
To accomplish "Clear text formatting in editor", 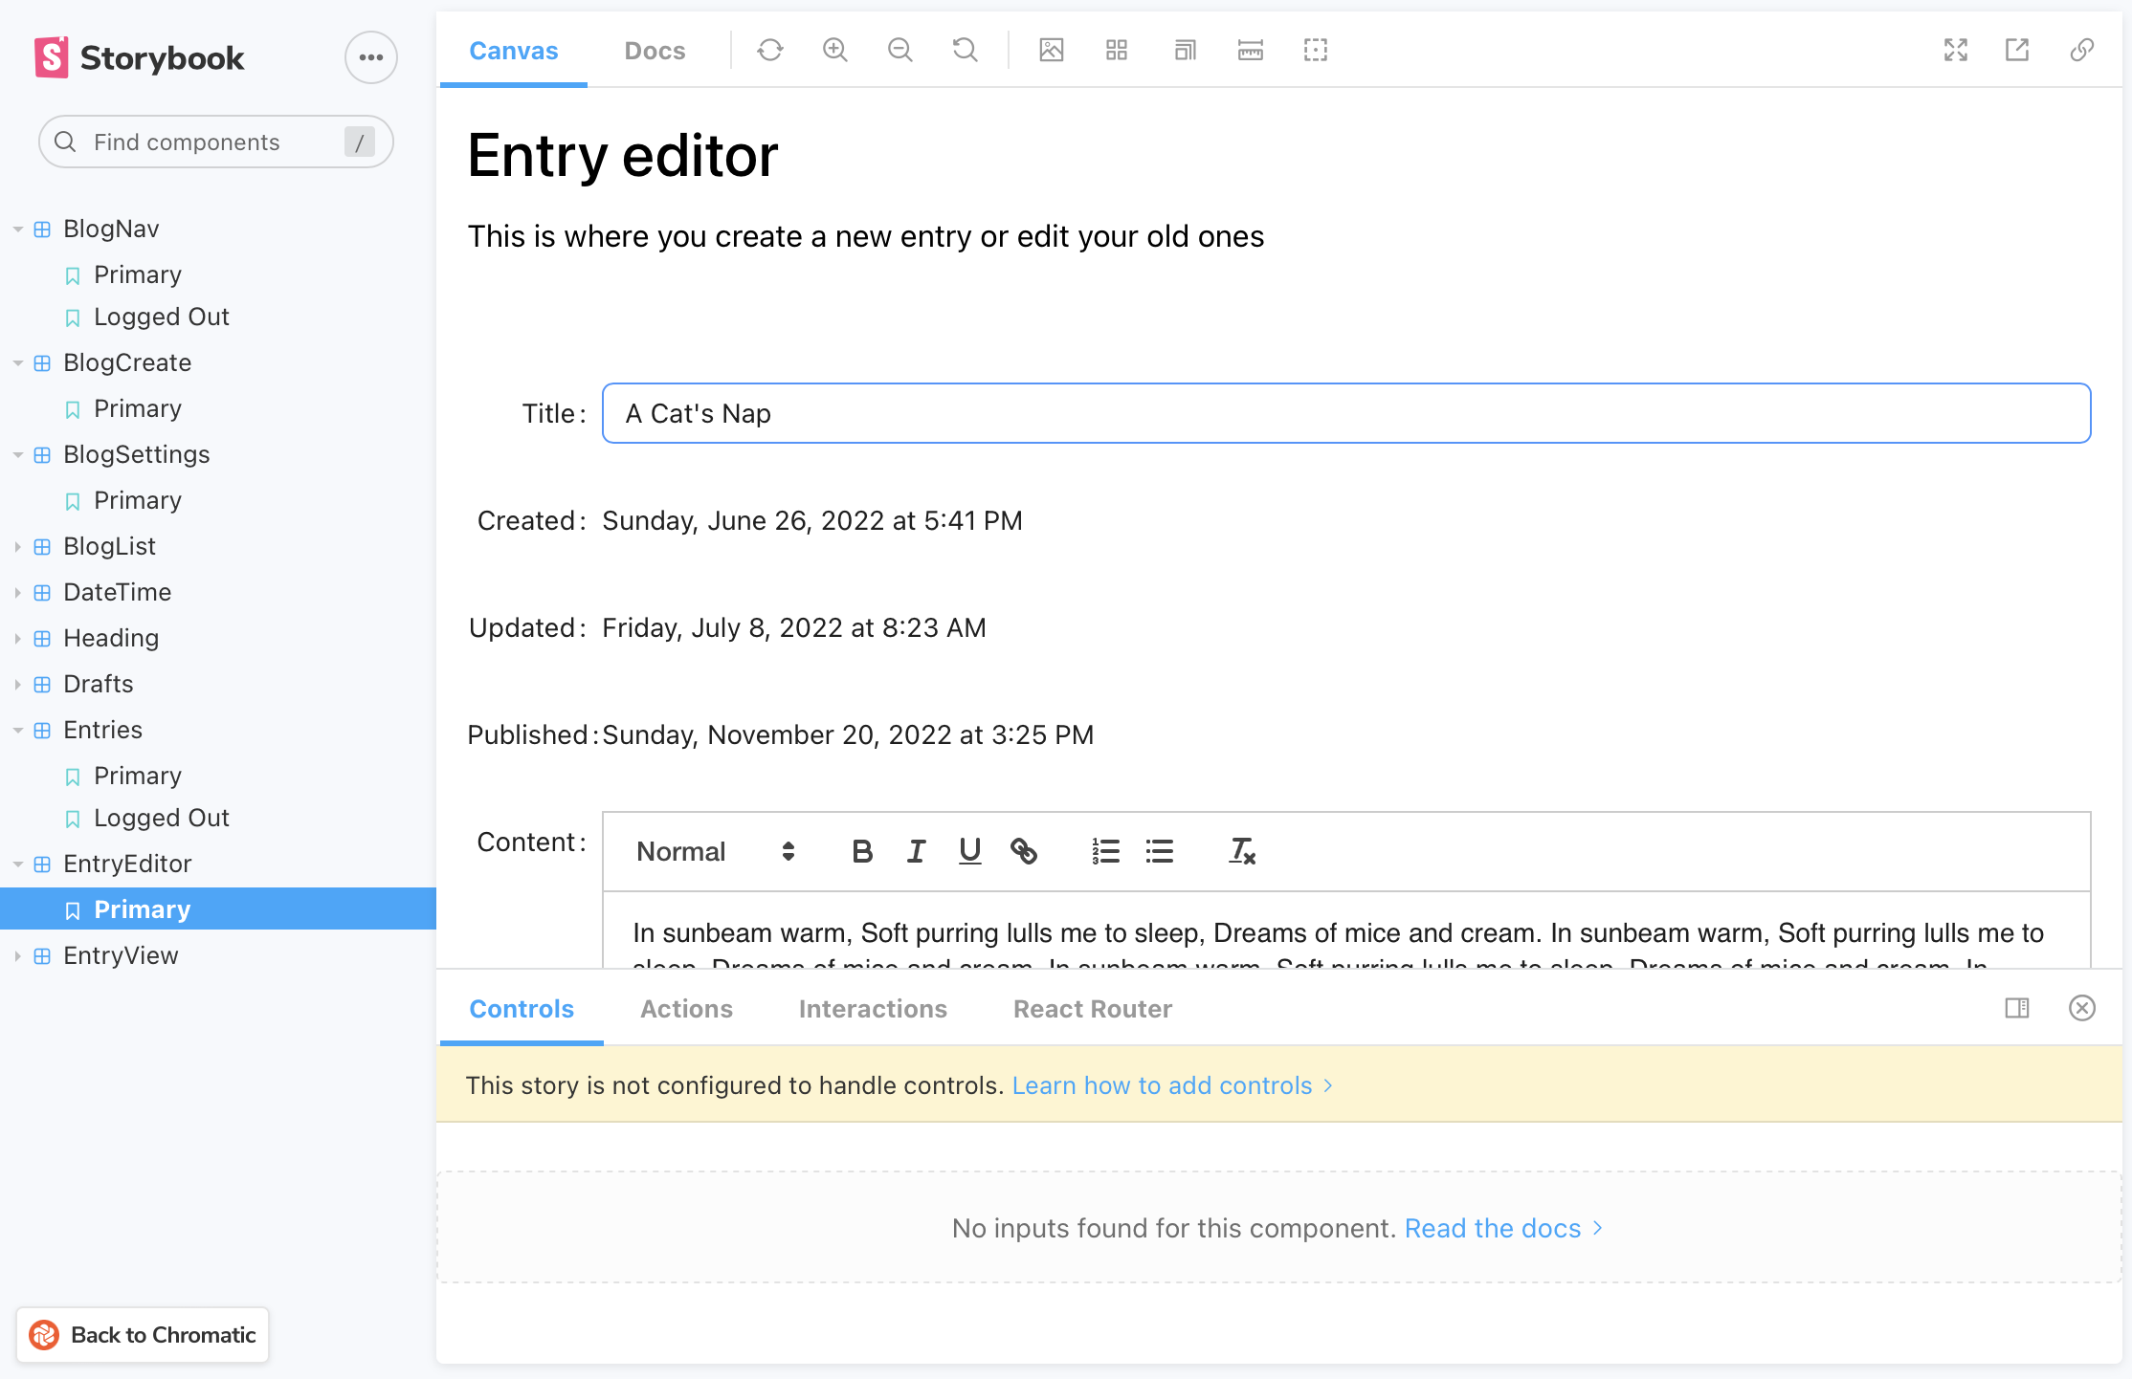I will 1241,851.
